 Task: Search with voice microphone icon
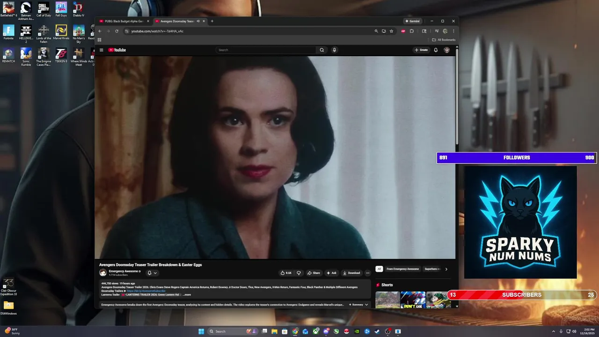coord(334,50)
